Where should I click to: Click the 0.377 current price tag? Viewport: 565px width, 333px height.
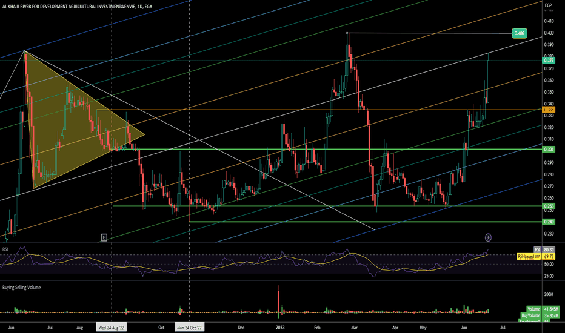(x=549, y=60)
